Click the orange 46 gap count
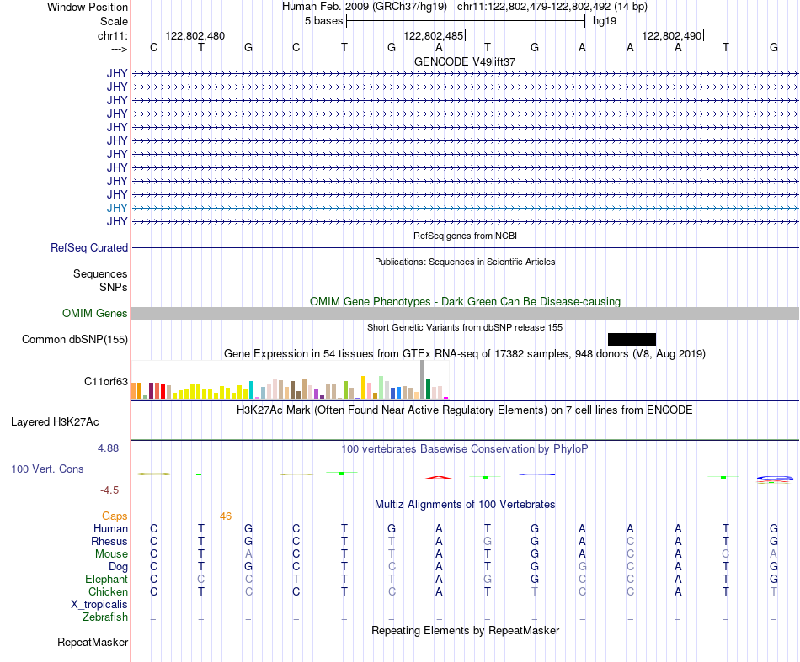 226,516
